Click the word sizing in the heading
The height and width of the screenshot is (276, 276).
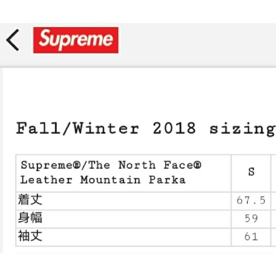[242, 129]
